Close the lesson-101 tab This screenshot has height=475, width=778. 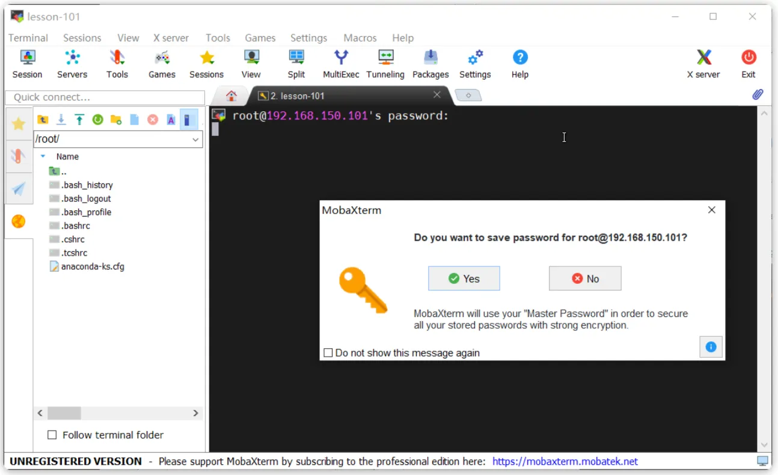pyautogui.click(x=437, y=94)
